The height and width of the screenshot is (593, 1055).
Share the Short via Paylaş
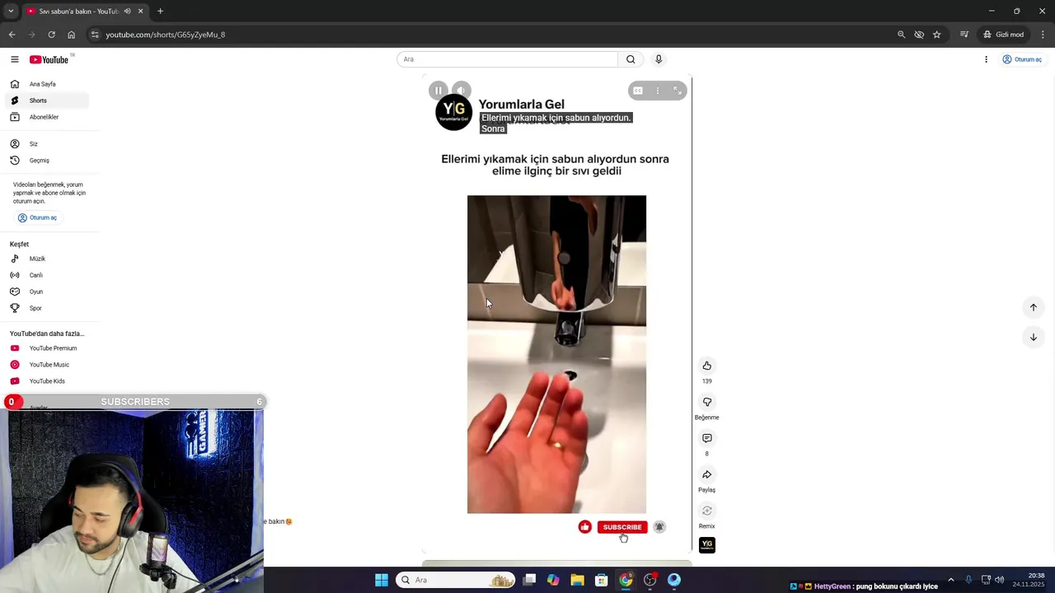pos(707,474)
